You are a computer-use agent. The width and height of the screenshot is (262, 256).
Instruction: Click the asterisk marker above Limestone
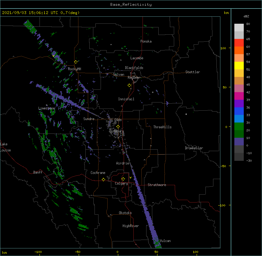tap(47, 105)
